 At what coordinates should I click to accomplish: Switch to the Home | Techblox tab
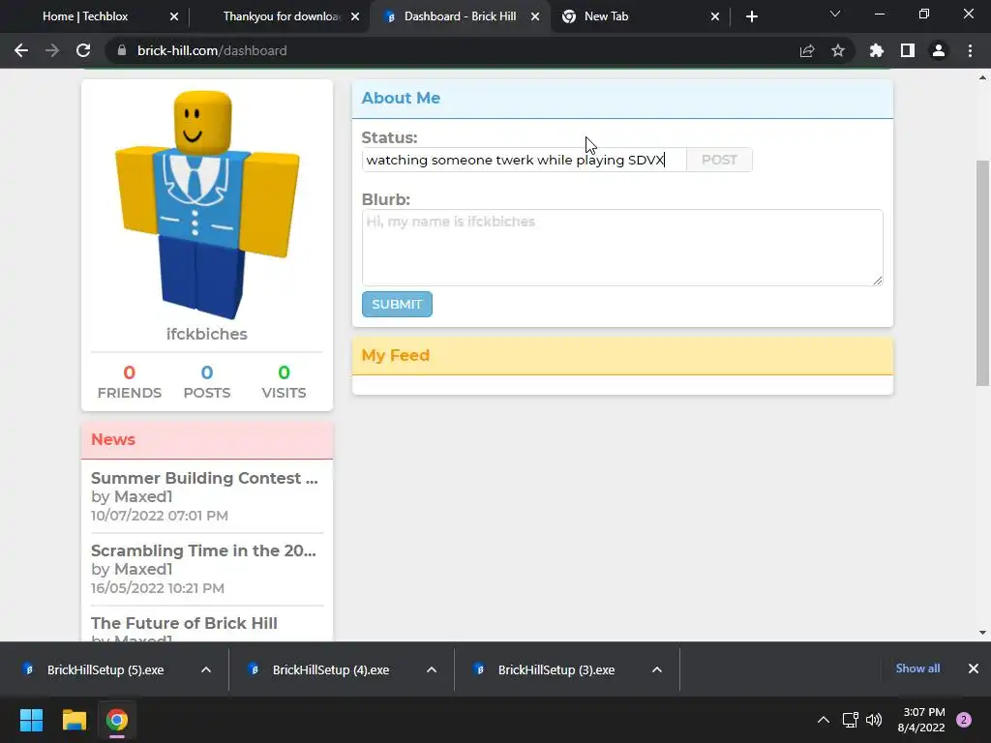coord(85,16)
